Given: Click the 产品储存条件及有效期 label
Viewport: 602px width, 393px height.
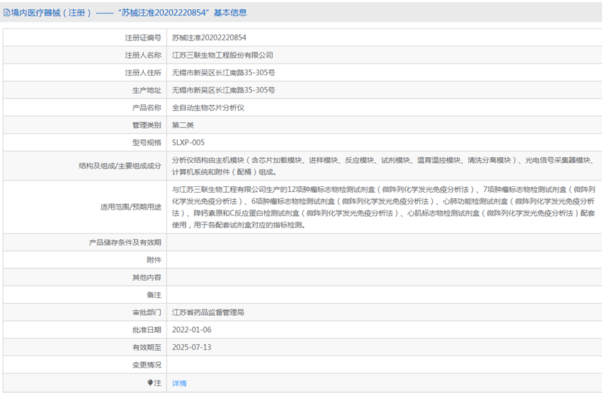Looking at the screenshot, I should point(125,242).
